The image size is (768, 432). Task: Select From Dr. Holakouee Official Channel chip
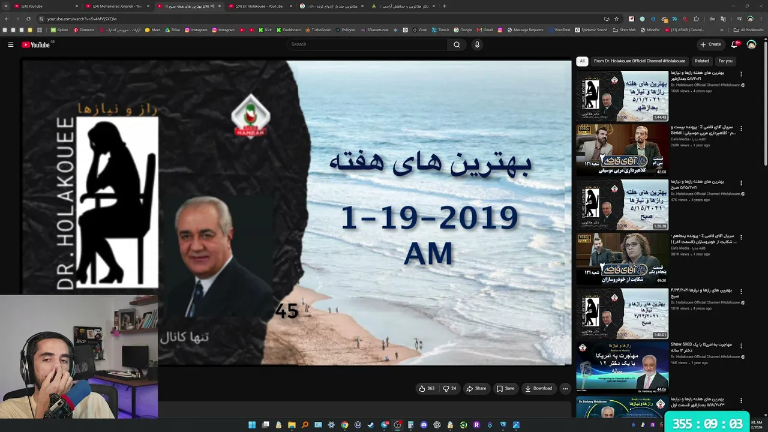pyautogui.click(x=640, y=61)
